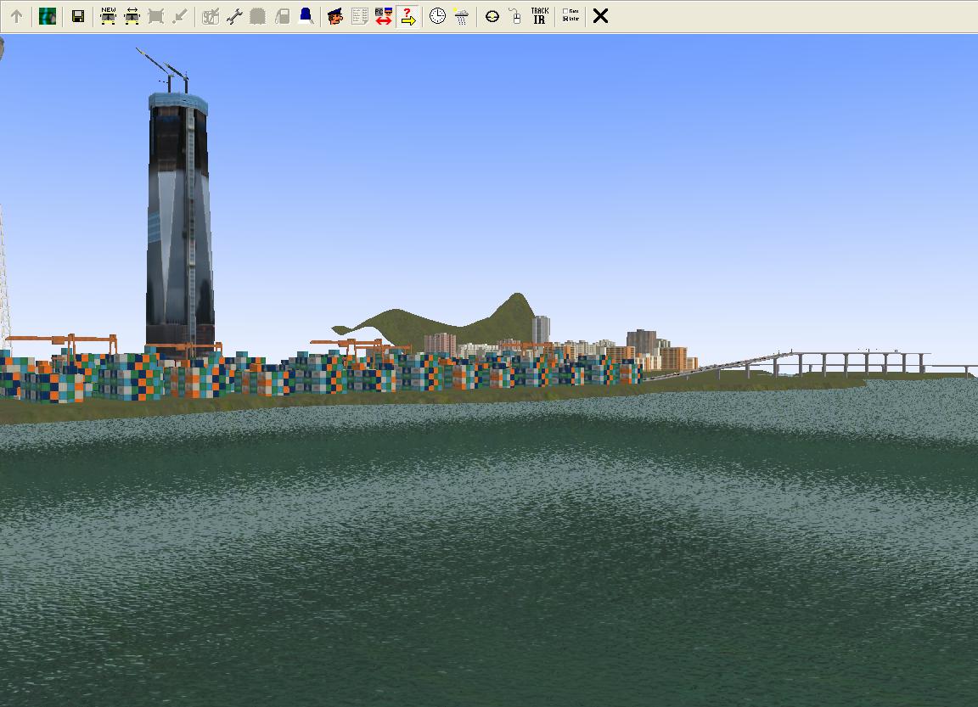Save with the floppy disk icon
Image resolution: width=978 pixels, height=707 pixels.
pos(78,16)
